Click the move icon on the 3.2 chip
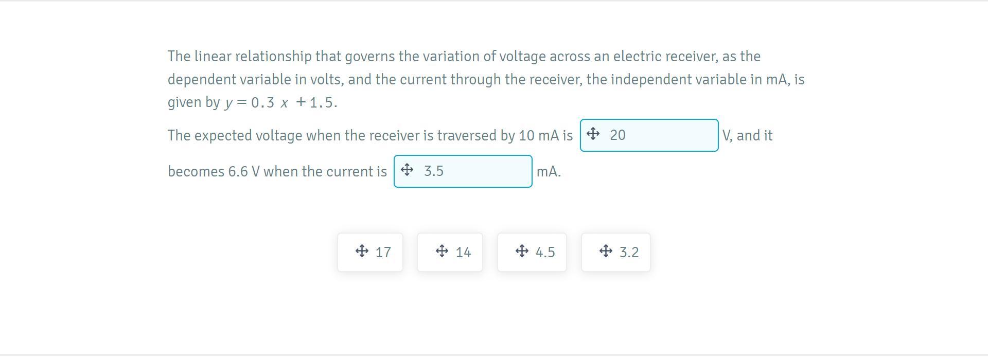This screenshot has width=988, height=357. coord(606,252)
